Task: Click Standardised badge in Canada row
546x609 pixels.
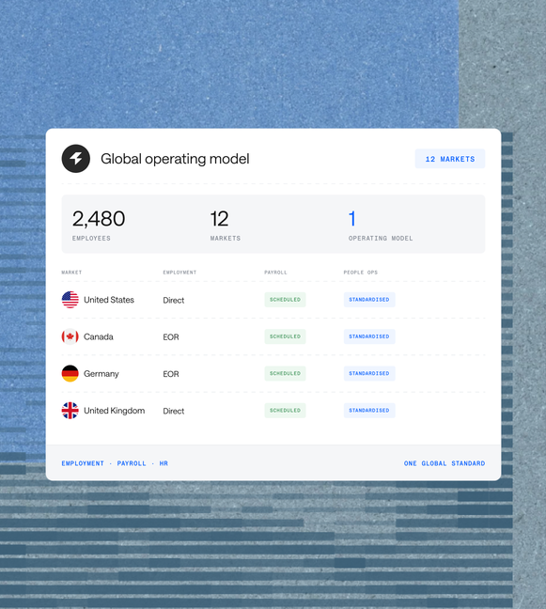Action: click(369, 336)
